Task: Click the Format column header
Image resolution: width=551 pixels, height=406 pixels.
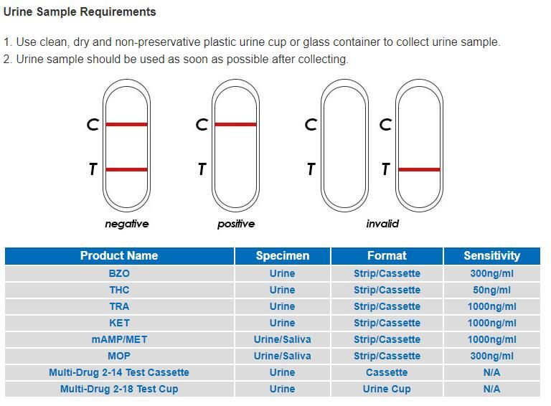Action: (x=387, y=256)
